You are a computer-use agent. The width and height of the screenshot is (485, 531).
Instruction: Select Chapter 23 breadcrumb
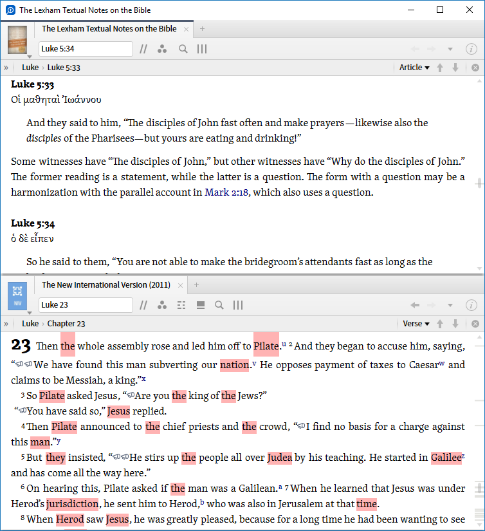point(66,324)
